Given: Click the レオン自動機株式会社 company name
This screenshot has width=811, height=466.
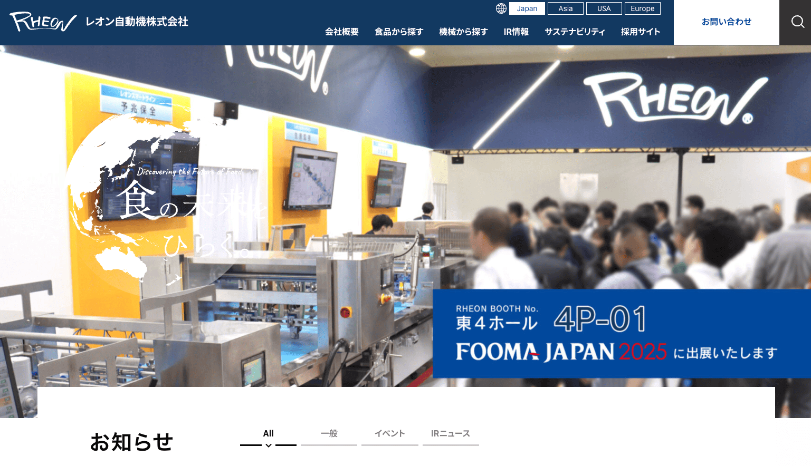Looking at the screenshot, I should click(x=137, y=22).
